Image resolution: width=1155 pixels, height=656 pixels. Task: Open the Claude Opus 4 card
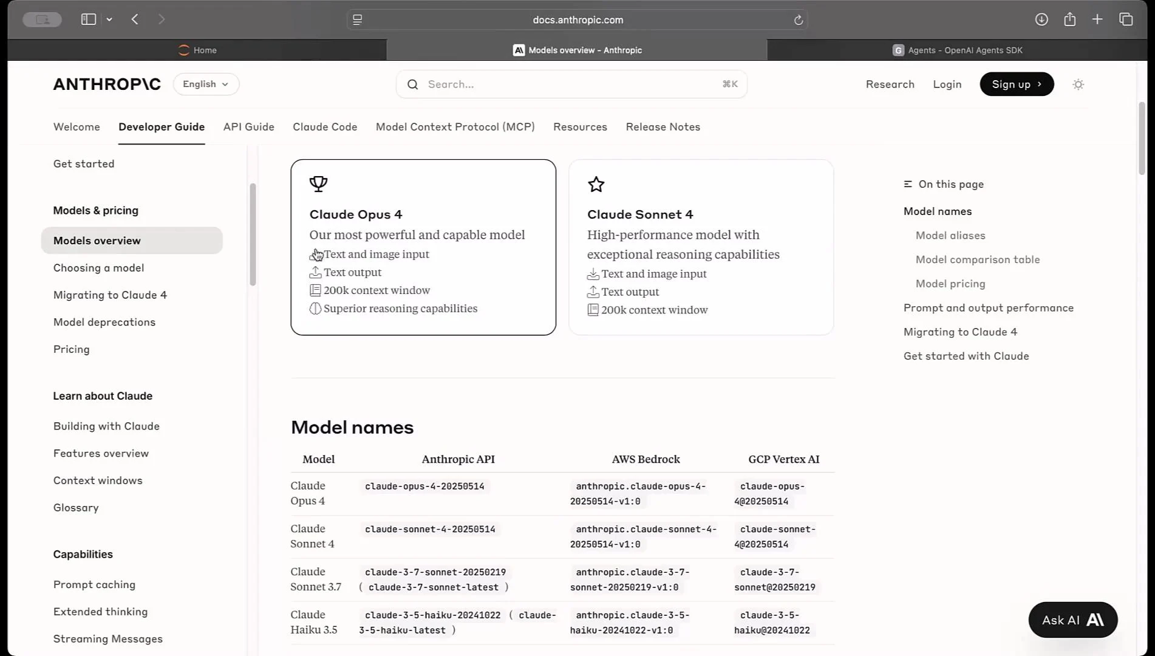[x=423, y=247]
